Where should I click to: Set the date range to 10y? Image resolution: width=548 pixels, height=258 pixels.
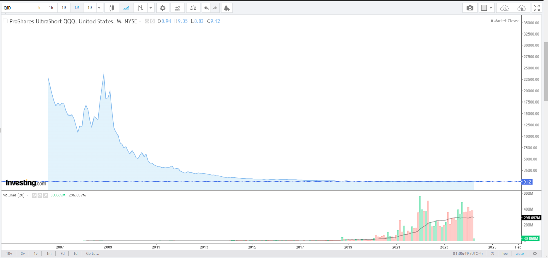coord(9,254)
